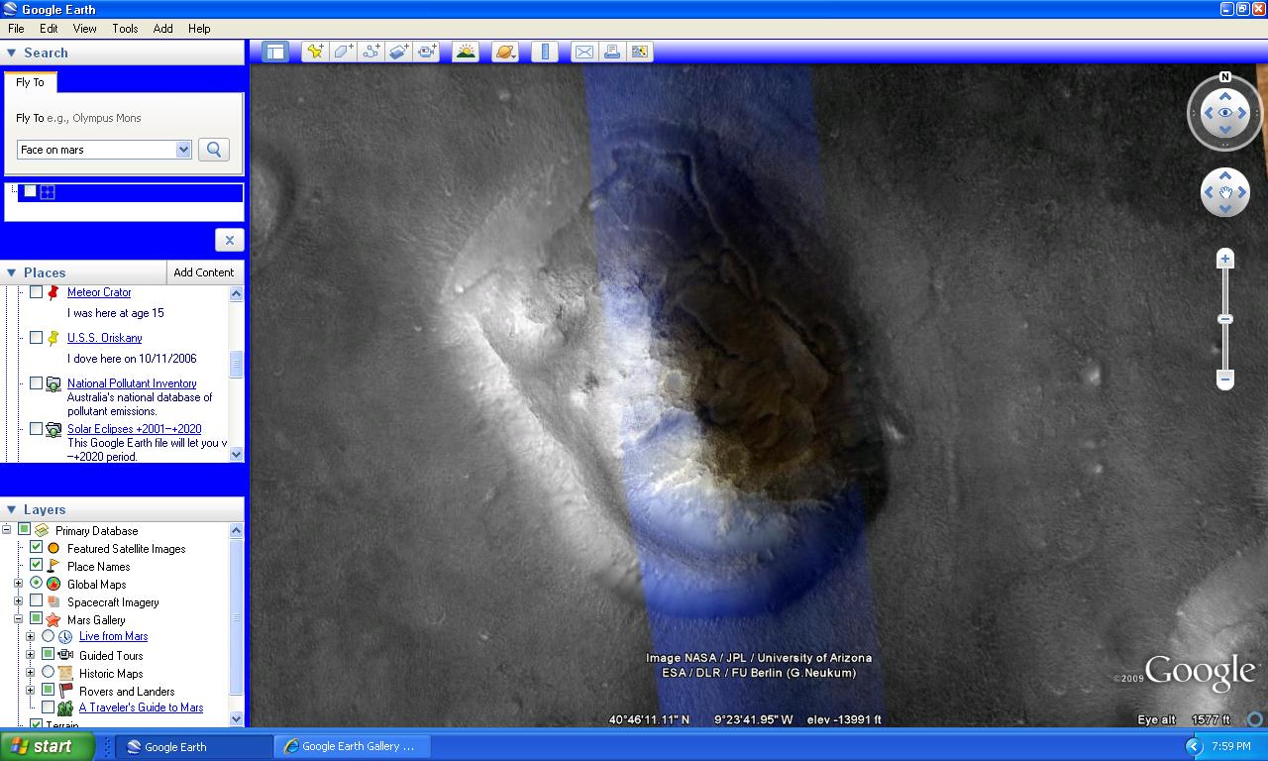This screenshot has width=1268, height=761.
Task: Click the zoom slider handle
Action: pos(1225,319)
